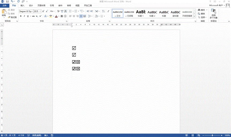Click the Format Painter (格式刷) button

pyautogui.click(x=12, y=17)
